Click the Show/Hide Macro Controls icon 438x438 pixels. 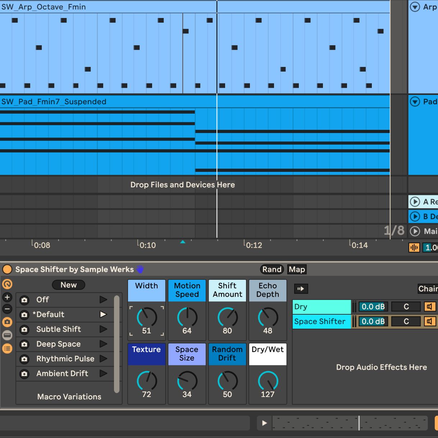click(x=7, y=284)
